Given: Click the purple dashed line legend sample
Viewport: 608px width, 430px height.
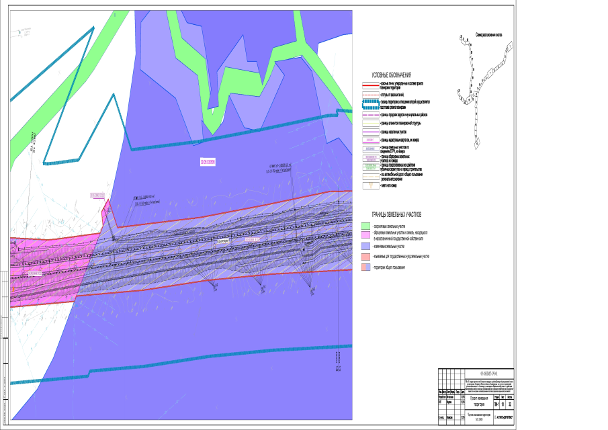Looking at the screenshot, I should [370, 115].
